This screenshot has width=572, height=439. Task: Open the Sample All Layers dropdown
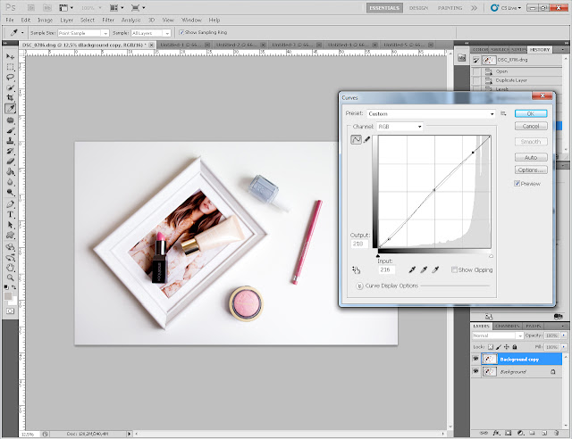coord(151,33)
